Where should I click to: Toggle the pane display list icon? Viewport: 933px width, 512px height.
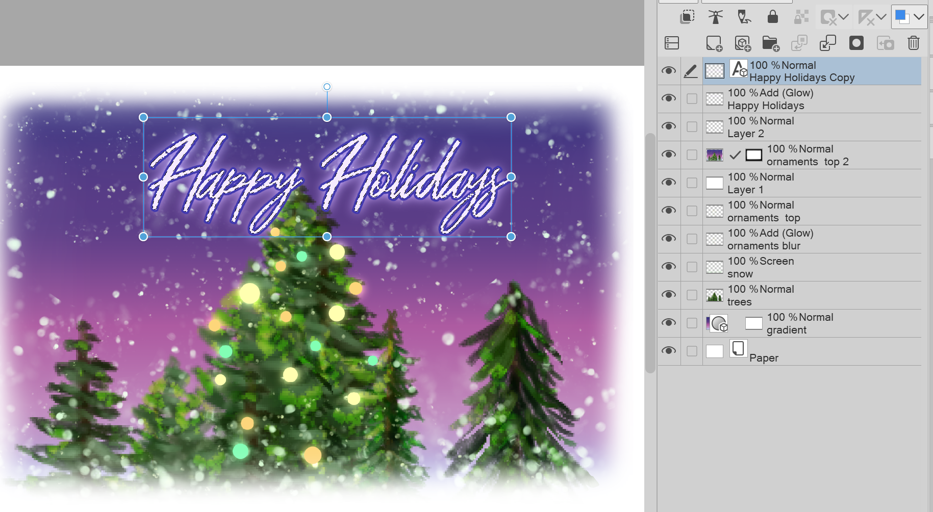point(672,43)
